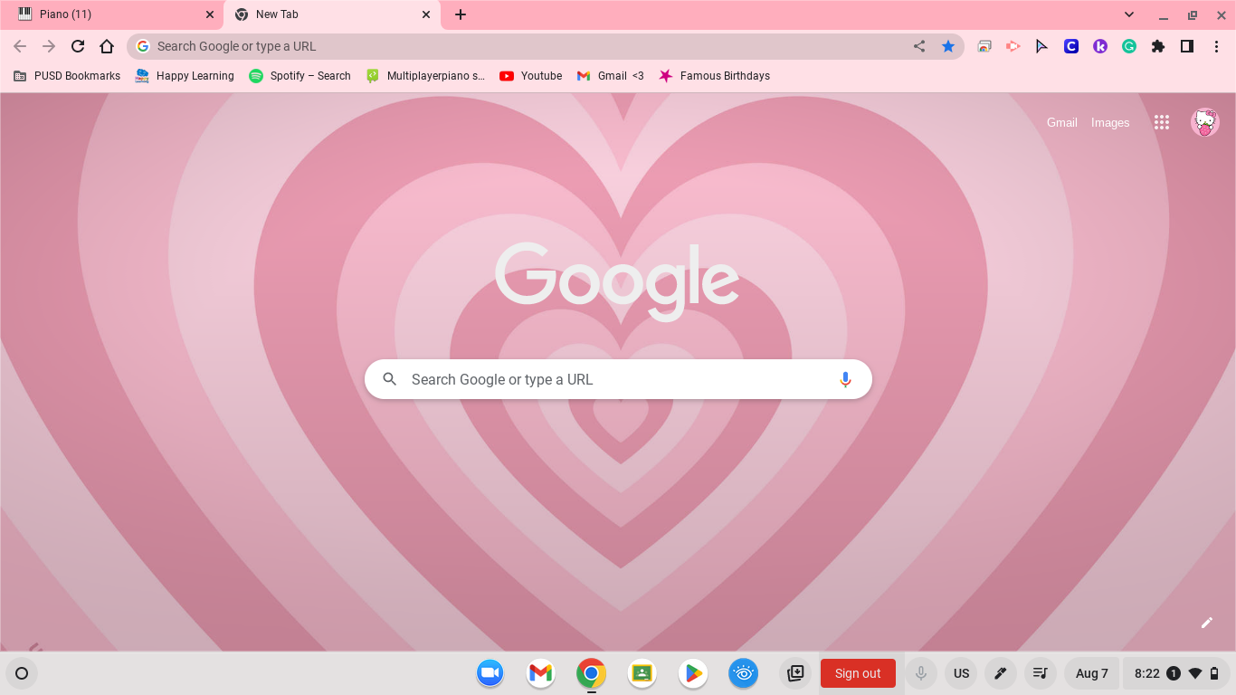Open the Aug 7 calendar date
The width and height of the screenshot is (1236, 695).
(x=1092, y=673)
